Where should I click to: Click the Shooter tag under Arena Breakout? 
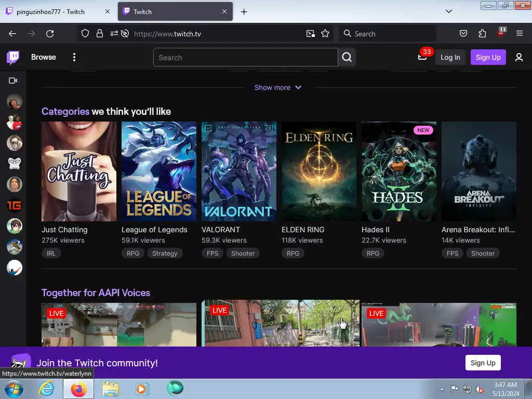[483, 254]
